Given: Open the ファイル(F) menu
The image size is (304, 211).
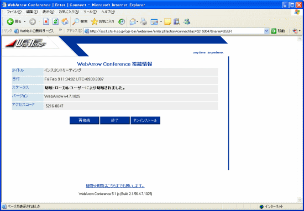Looking at the screenshot, I should [x=14, y=12].
